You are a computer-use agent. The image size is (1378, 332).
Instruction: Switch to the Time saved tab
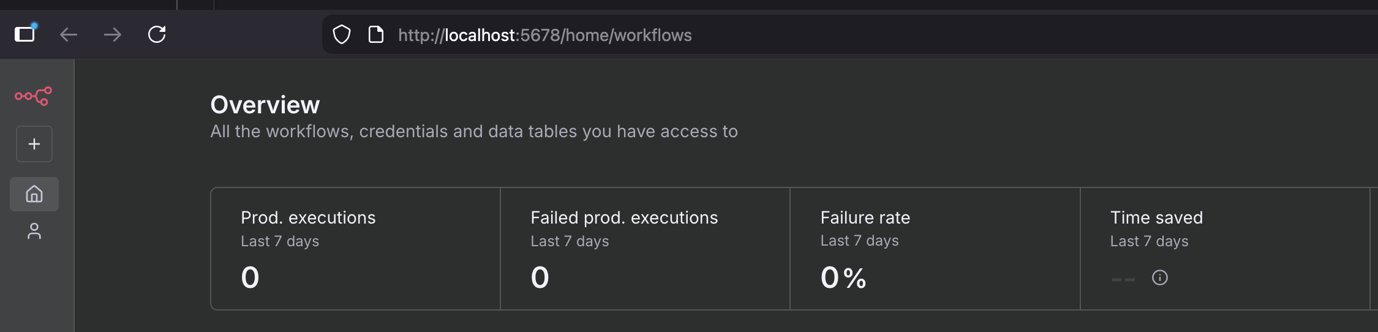coord(1224,248)
